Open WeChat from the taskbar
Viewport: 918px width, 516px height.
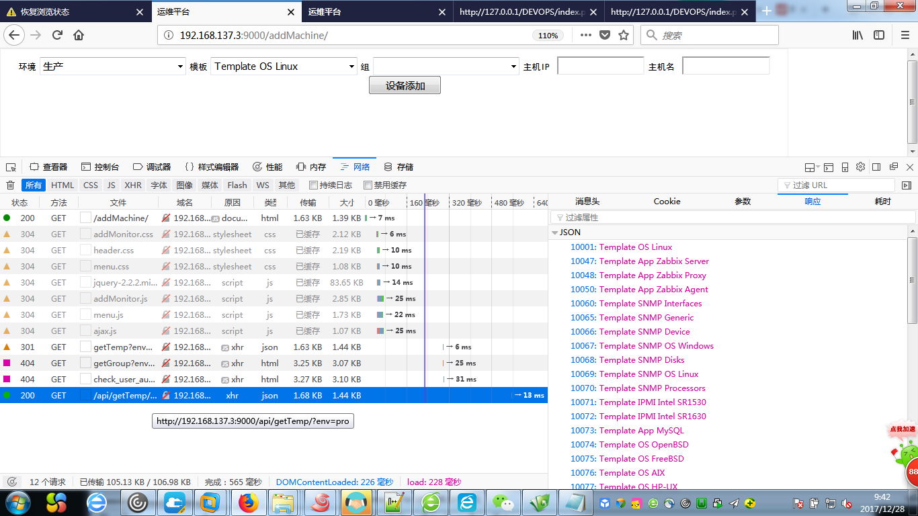pyautogui.click(x=503, y=503)
